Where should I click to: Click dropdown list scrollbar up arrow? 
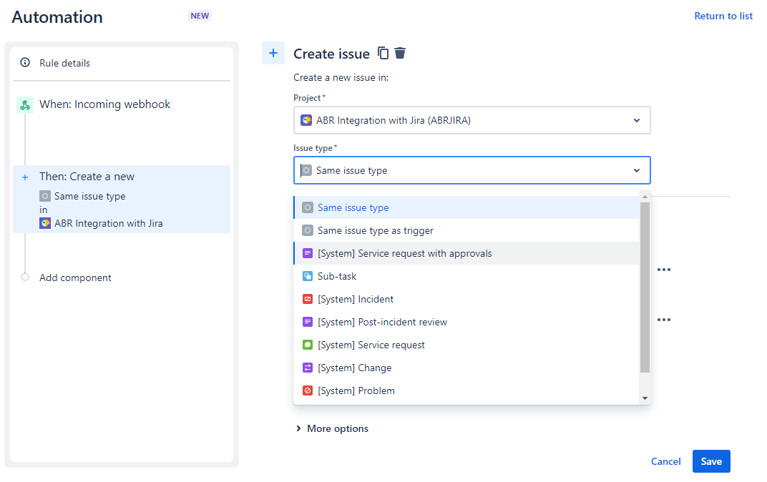(x=645, y=197)
